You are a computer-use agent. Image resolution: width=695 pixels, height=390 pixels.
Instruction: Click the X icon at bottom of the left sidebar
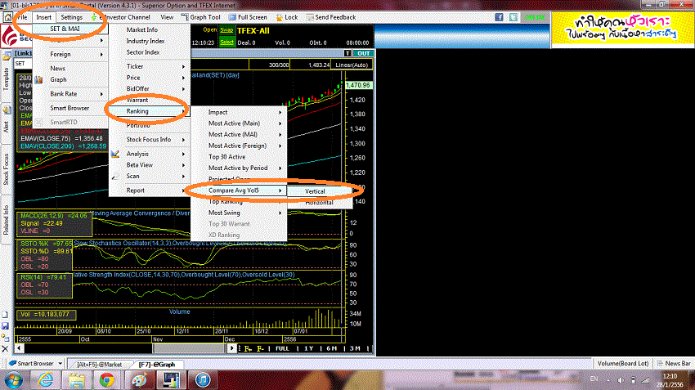[5, 349]
